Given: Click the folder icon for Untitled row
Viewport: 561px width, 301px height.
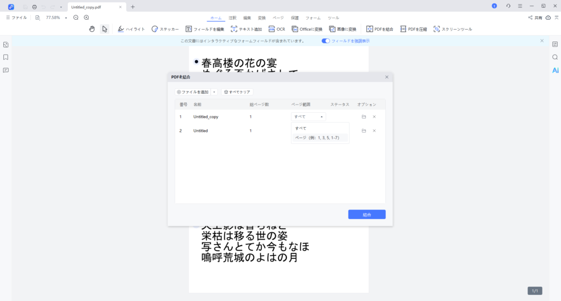Looking at the screenshot, I should (x=364, y=131).
